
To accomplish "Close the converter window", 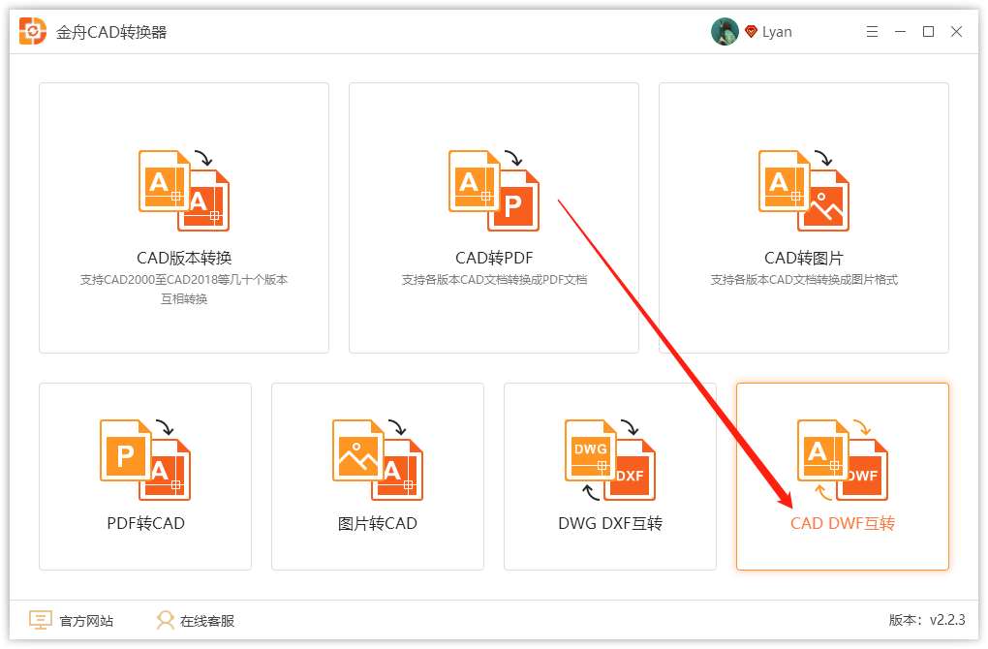I will [956, 32].
